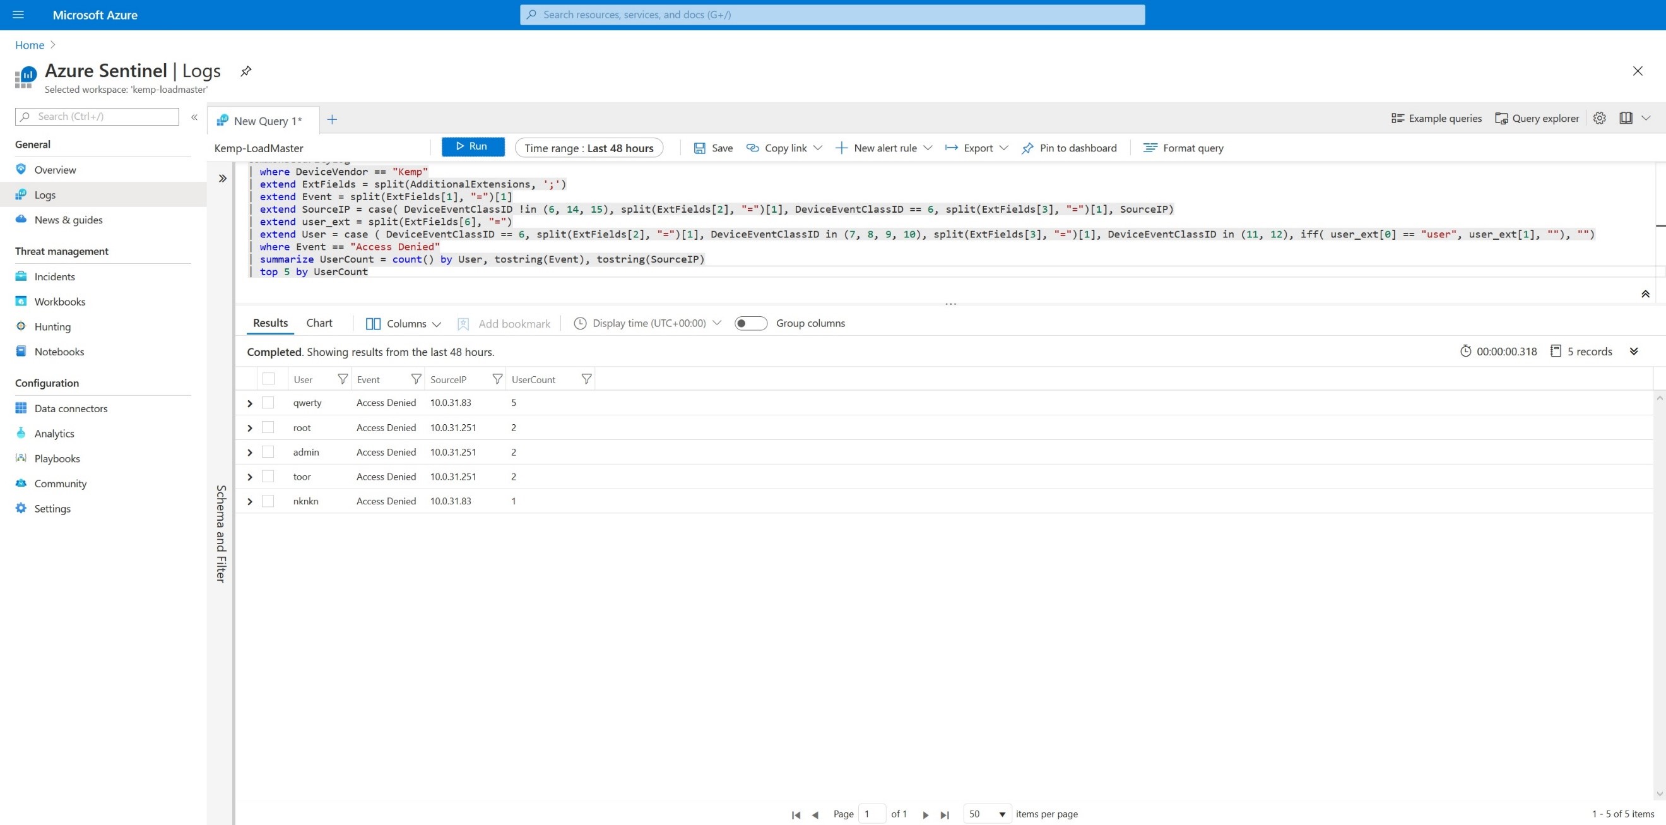Switch to the Chart tab
Image resolution: width=1666 pixels, height=825 pixels.
click(x=319, y=323)
